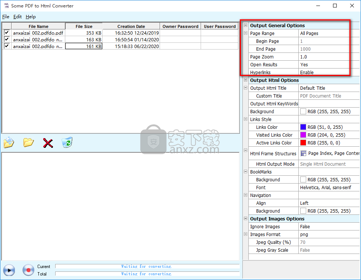Screen dimensions: 361x280
Task: Click the Add folder icon
Action: pyautogui.click(x=29, y=143)
